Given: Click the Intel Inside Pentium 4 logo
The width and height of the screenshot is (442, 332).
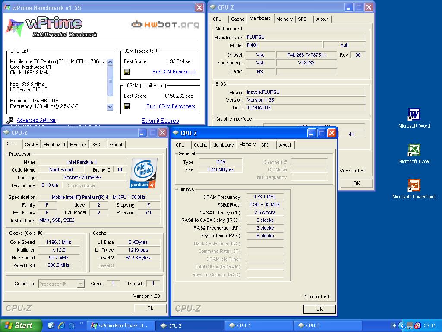Looking at the screenshot, I should [143, 173].
